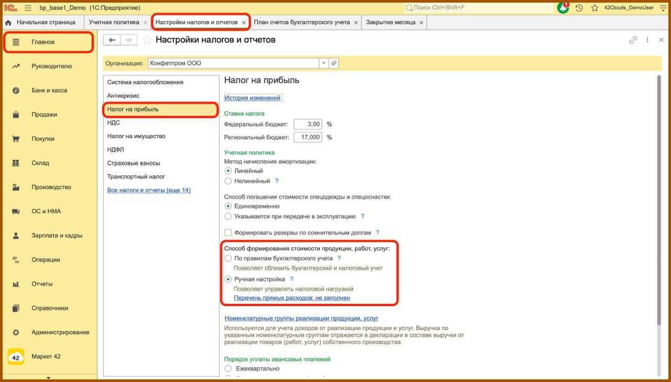Show help for Ручная настройка

[291, 279]
